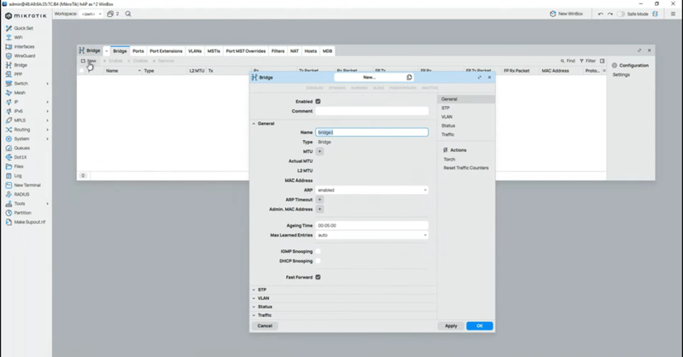Switch to the MDB tab
683x357 pixels.
(x=327, y=51)
